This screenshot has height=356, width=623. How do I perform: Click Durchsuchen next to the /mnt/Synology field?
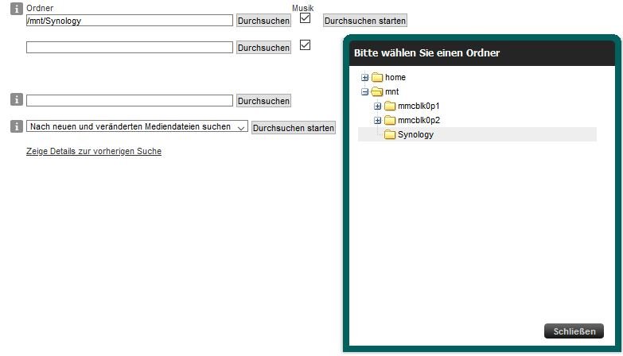pos(263,21)
